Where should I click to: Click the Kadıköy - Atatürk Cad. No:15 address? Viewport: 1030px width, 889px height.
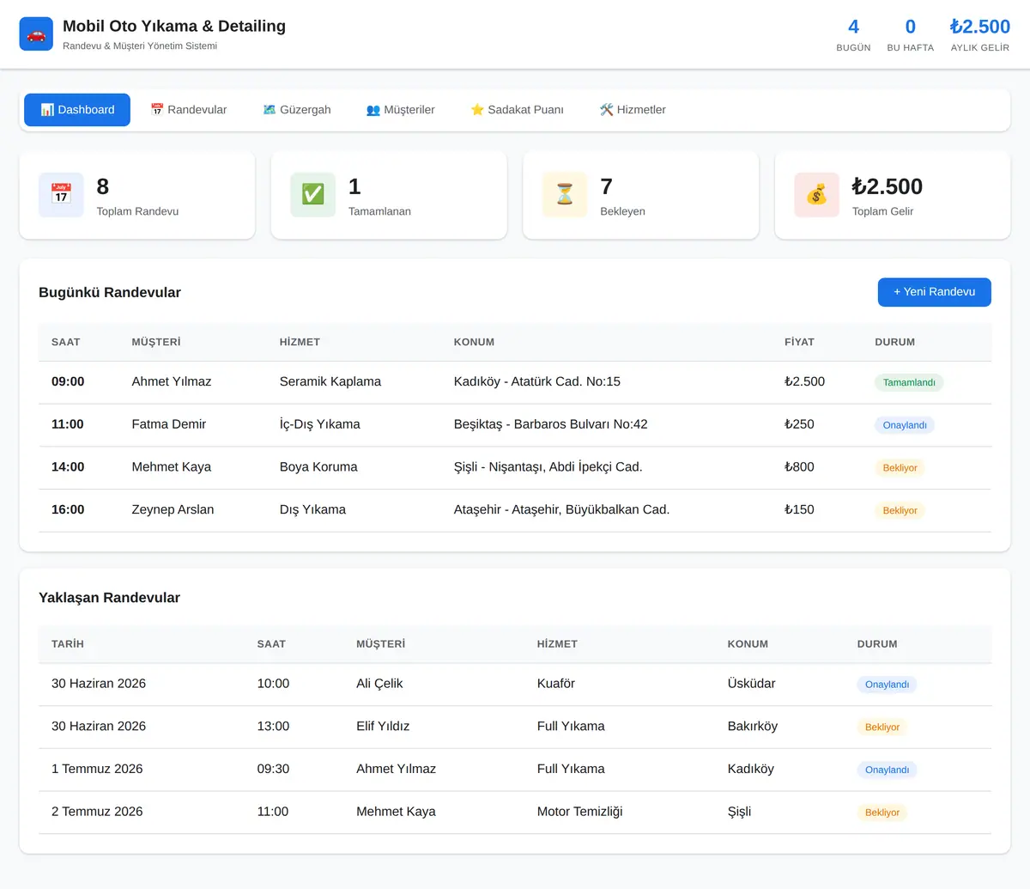pos(537,381)
